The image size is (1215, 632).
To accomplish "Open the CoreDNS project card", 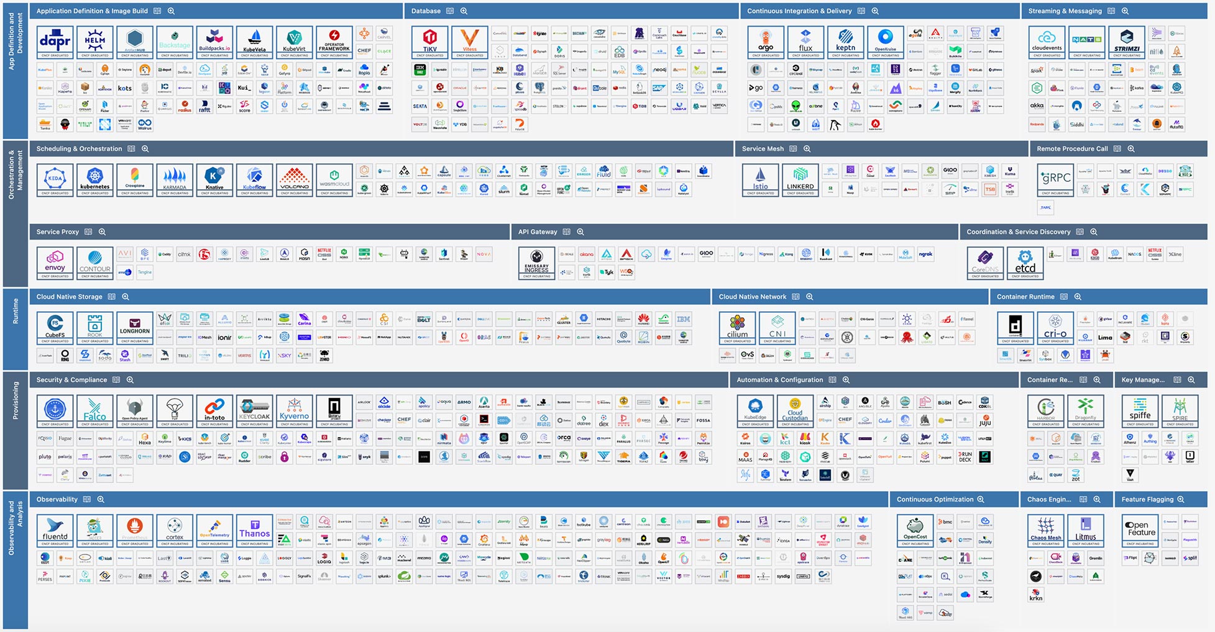I will (x=986, y=263).
